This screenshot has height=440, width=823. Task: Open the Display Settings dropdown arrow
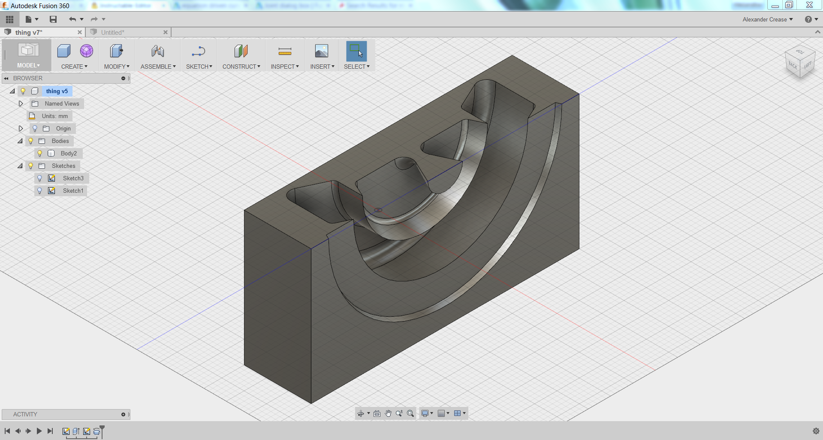pos(432,413)
